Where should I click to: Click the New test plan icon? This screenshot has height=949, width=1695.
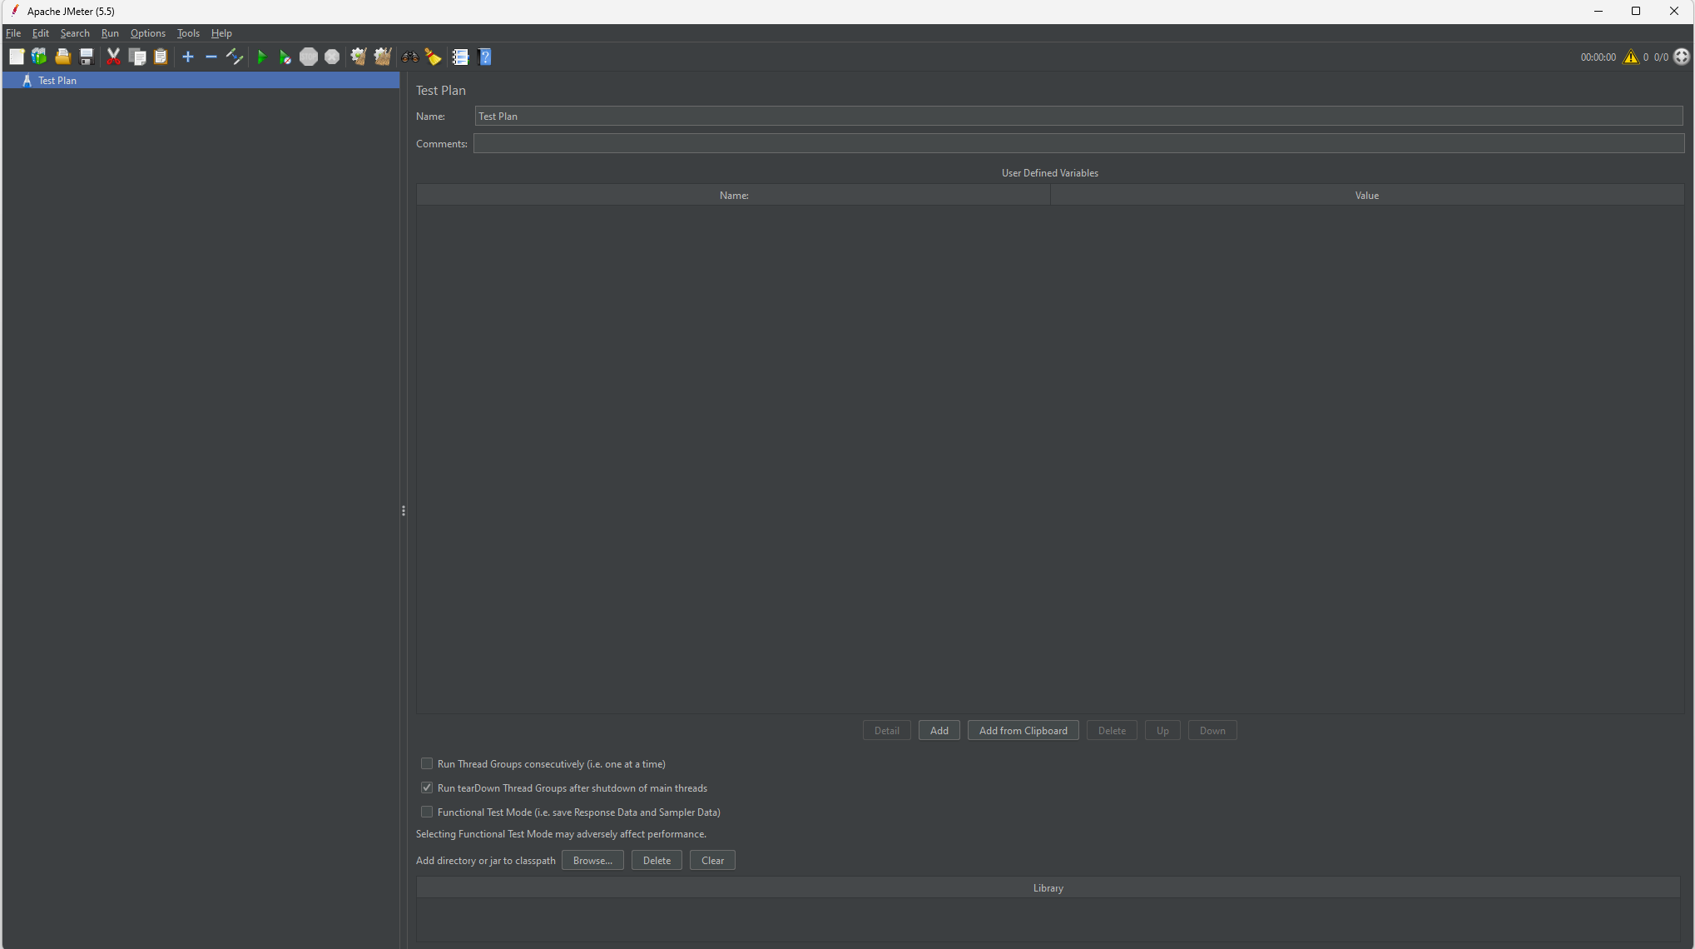pos(17,57)
